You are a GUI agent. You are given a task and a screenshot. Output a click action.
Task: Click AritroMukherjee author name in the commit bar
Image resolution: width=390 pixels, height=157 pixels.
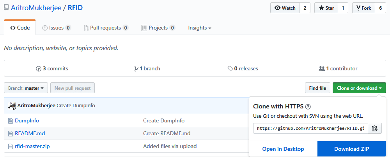37,105
